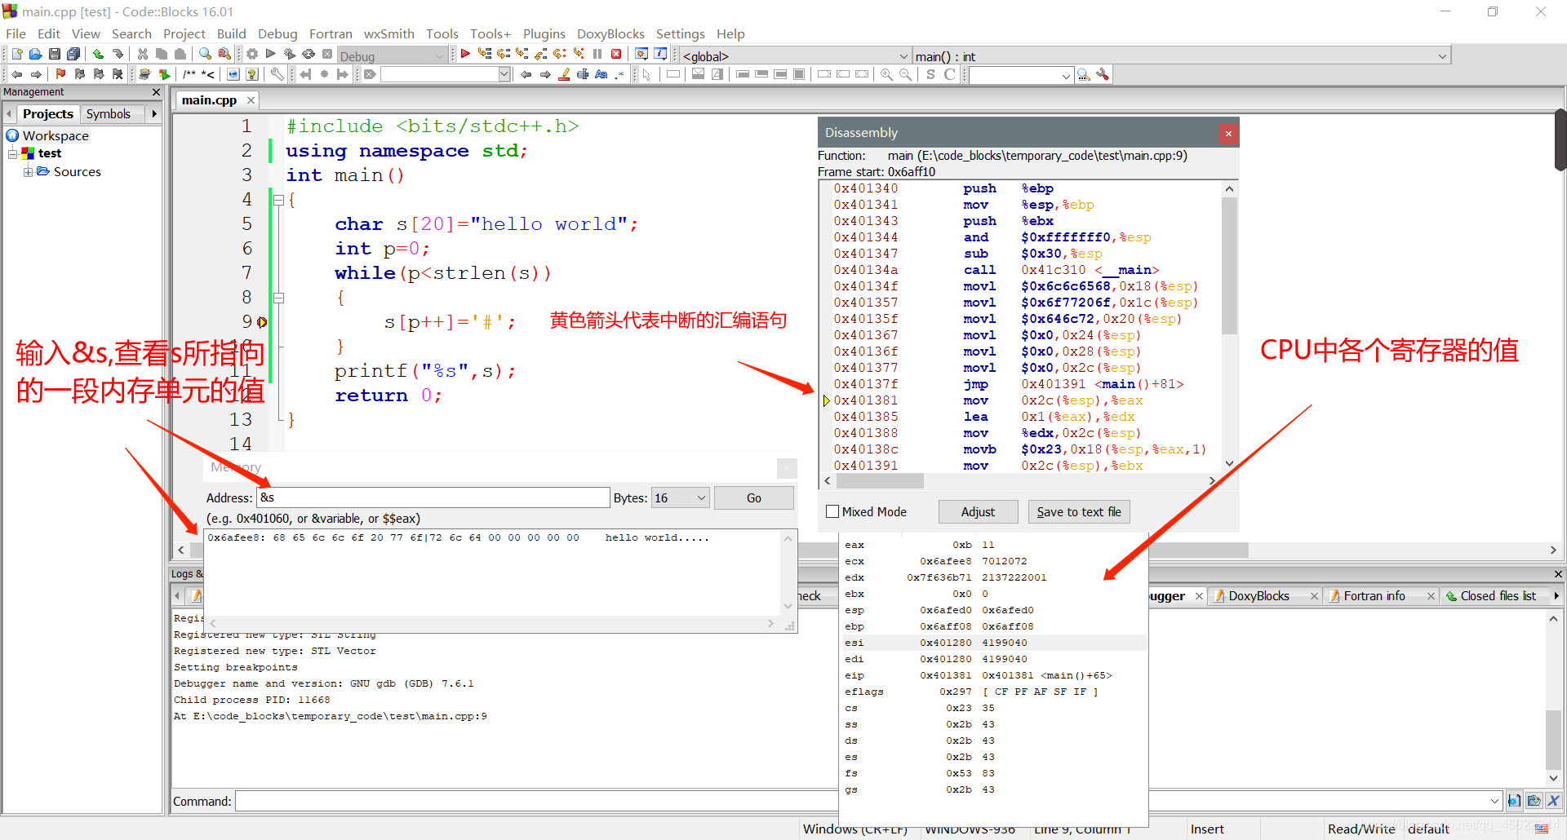The width and height of the screenshot is (1567, 840).
Task: Open the main() : int function dropdown
Action: 1181,56
